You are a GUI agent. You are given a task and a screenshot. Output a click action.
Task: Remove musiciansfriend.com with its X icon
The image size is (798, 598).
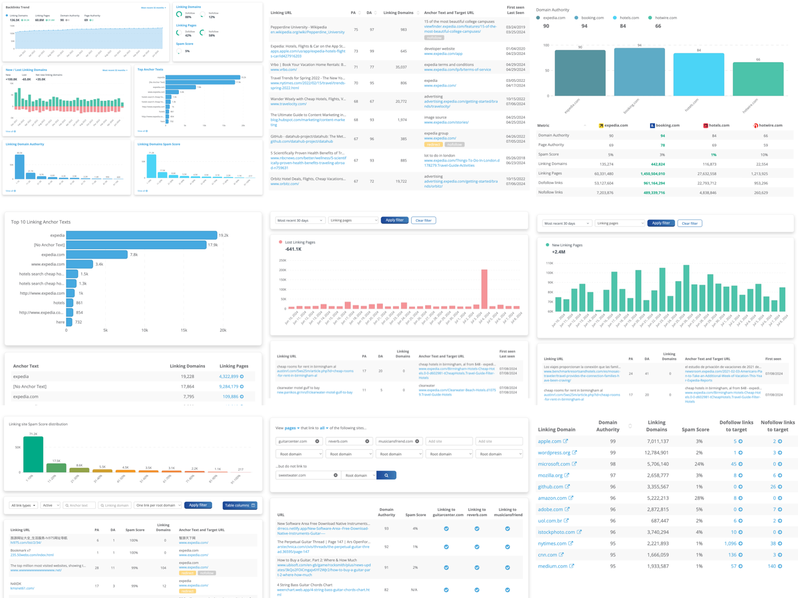(417, 441)
